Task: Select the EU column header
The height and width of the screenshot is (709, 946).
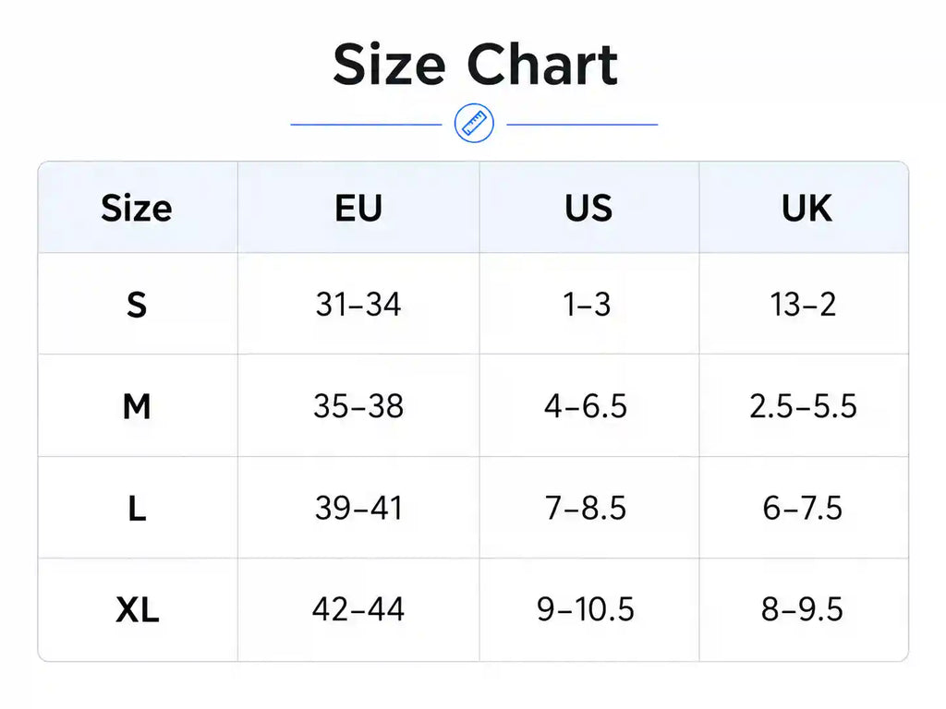Action: point(358,208)
